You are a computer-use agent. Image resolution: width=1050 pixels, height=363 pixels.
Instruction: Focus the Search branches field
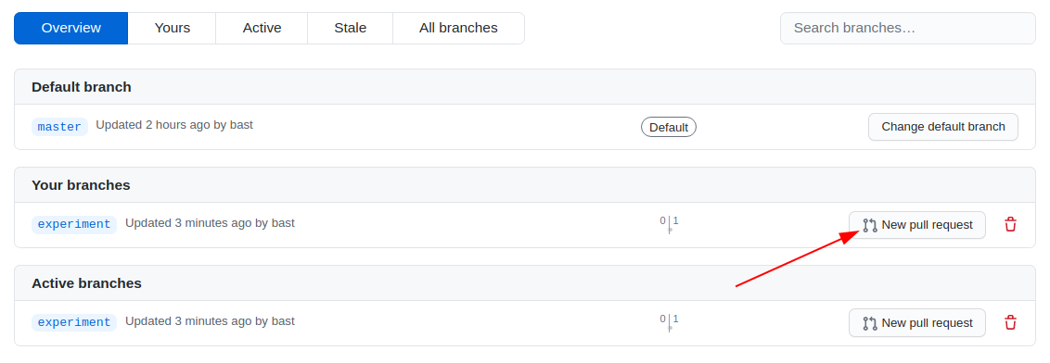click(x=907, y=28)
